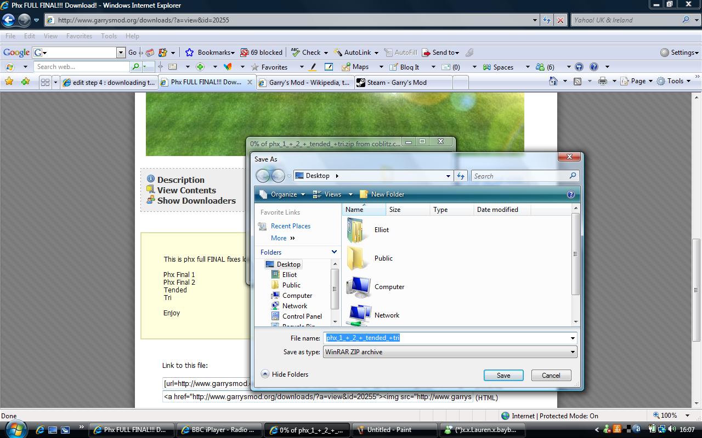The image size is (702, 438).
Task: Click the RSS Feeds icon
Action: [x=578, y=81]
